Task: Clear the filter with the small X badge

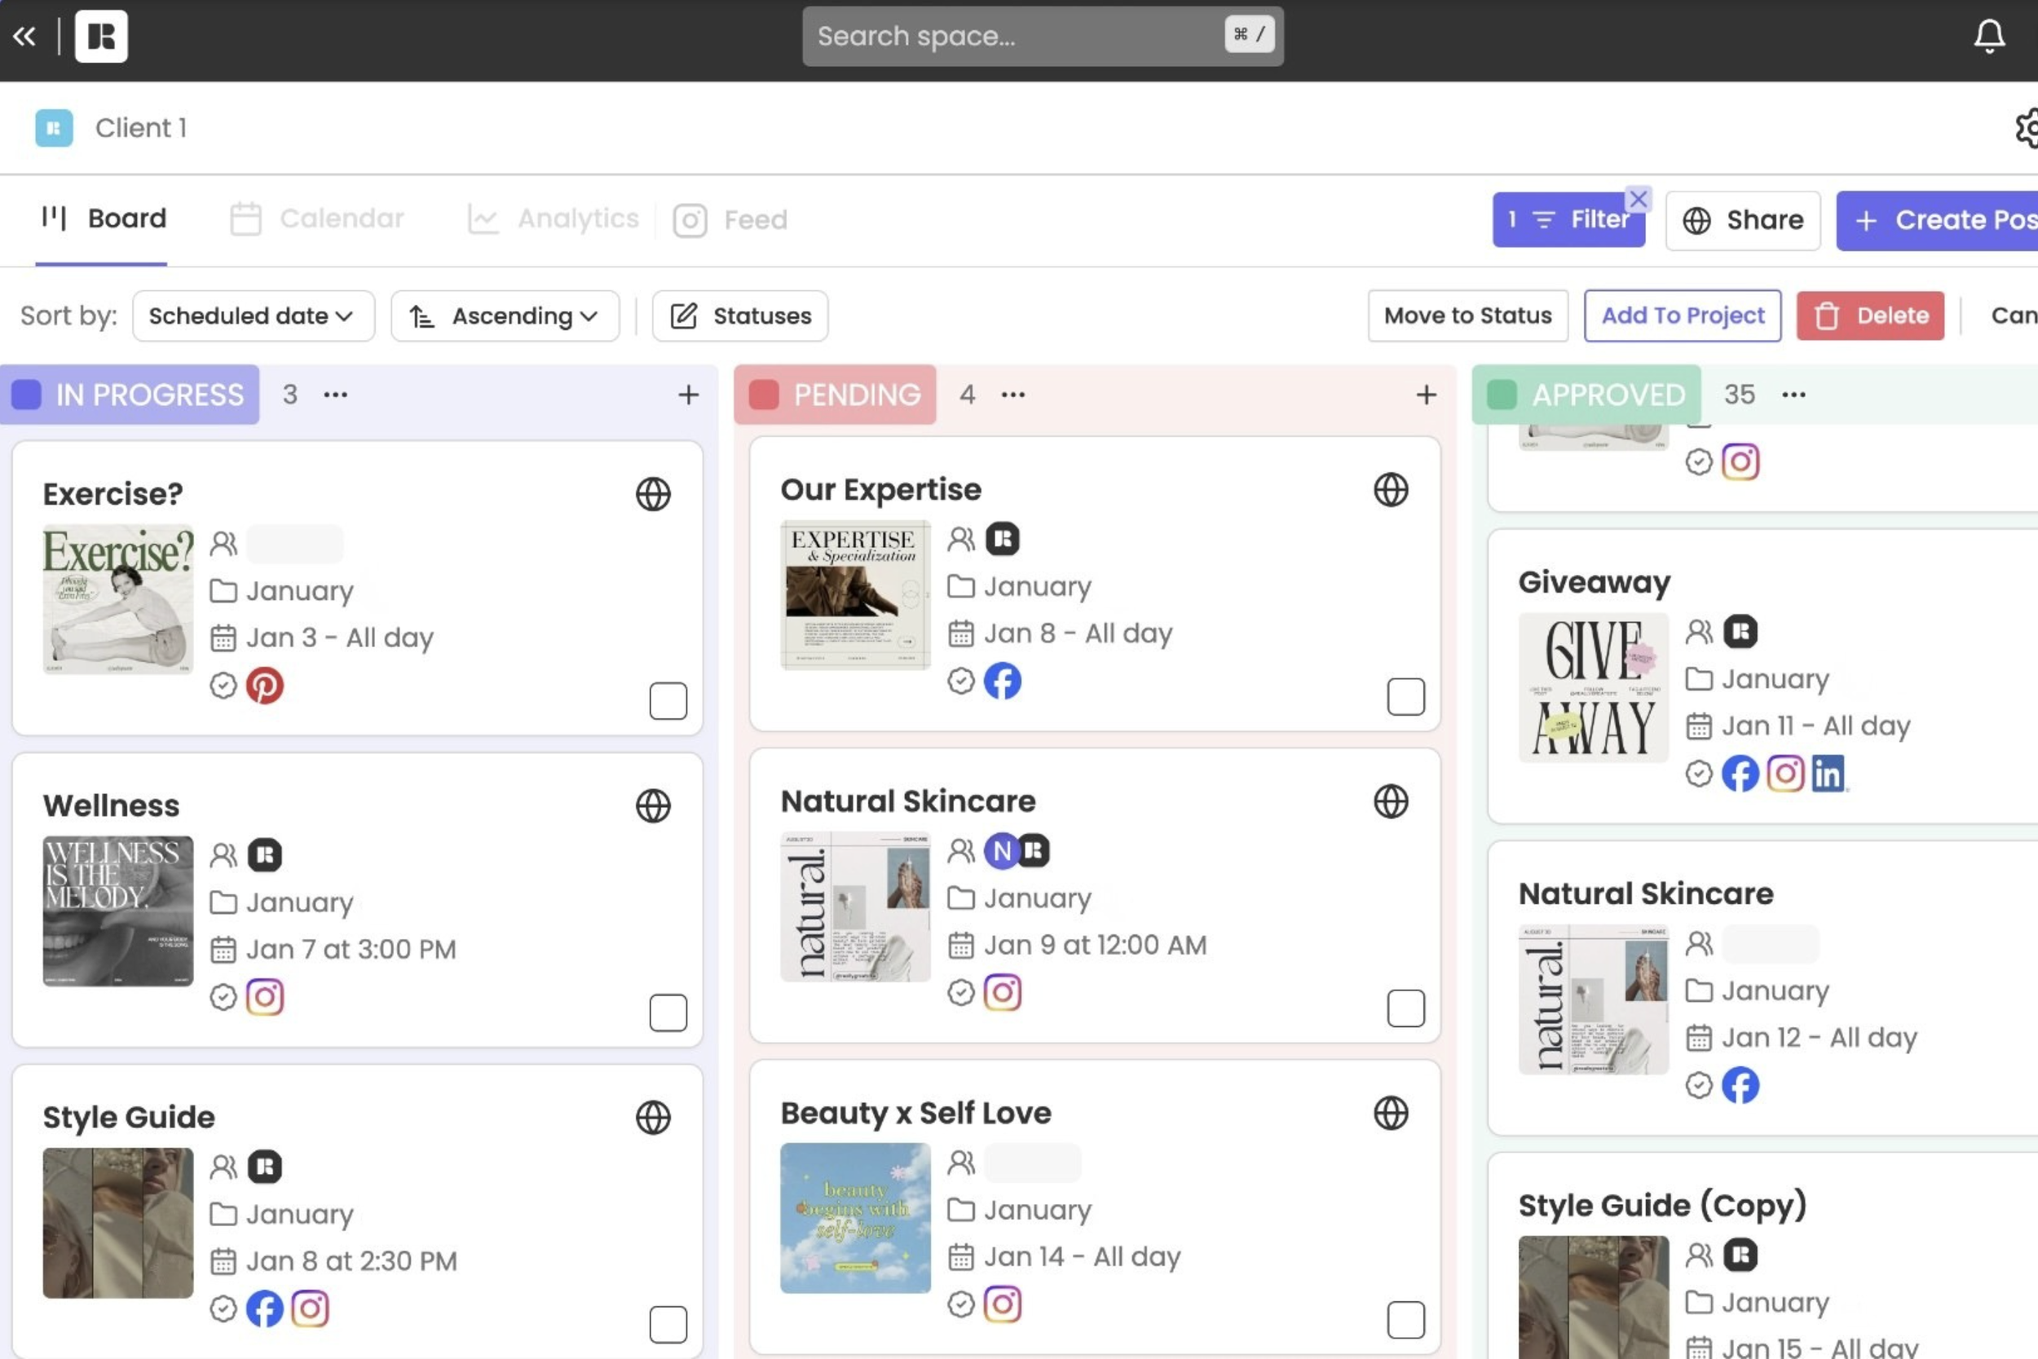Action: tap(1638, 200)
